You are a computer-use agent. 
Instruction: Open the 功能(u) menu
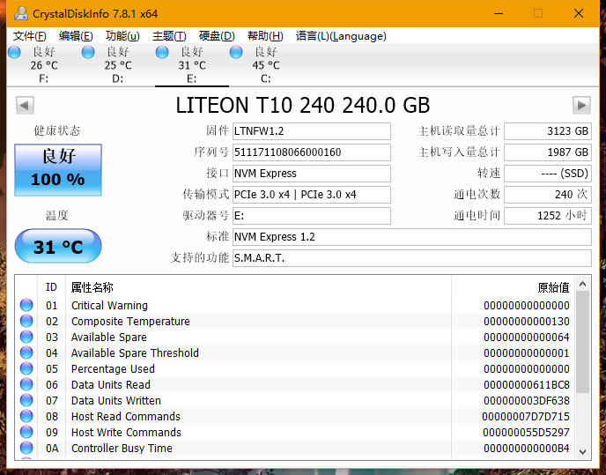point(122,36)
